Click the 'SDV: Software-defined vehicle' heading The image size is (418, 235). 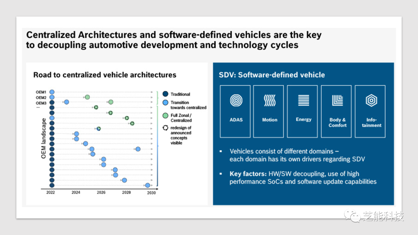(272, 75)
